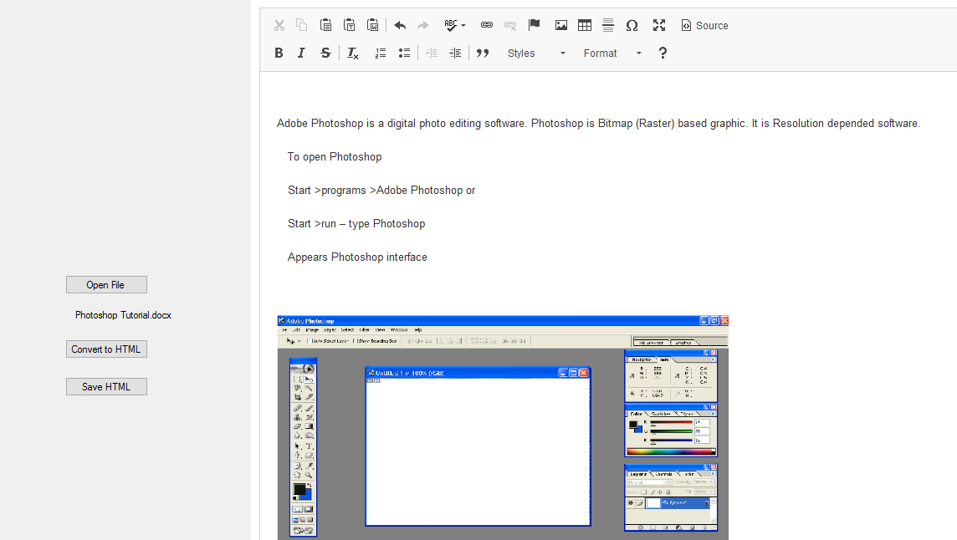The image size is (957, 540).
Task: Click the paragraph starting "Adobe Photoshop is a digital"
Action: point(598,123)
